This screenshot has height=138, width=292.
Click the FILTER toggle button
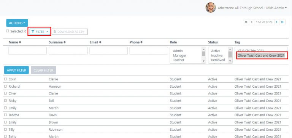(40, 32)
